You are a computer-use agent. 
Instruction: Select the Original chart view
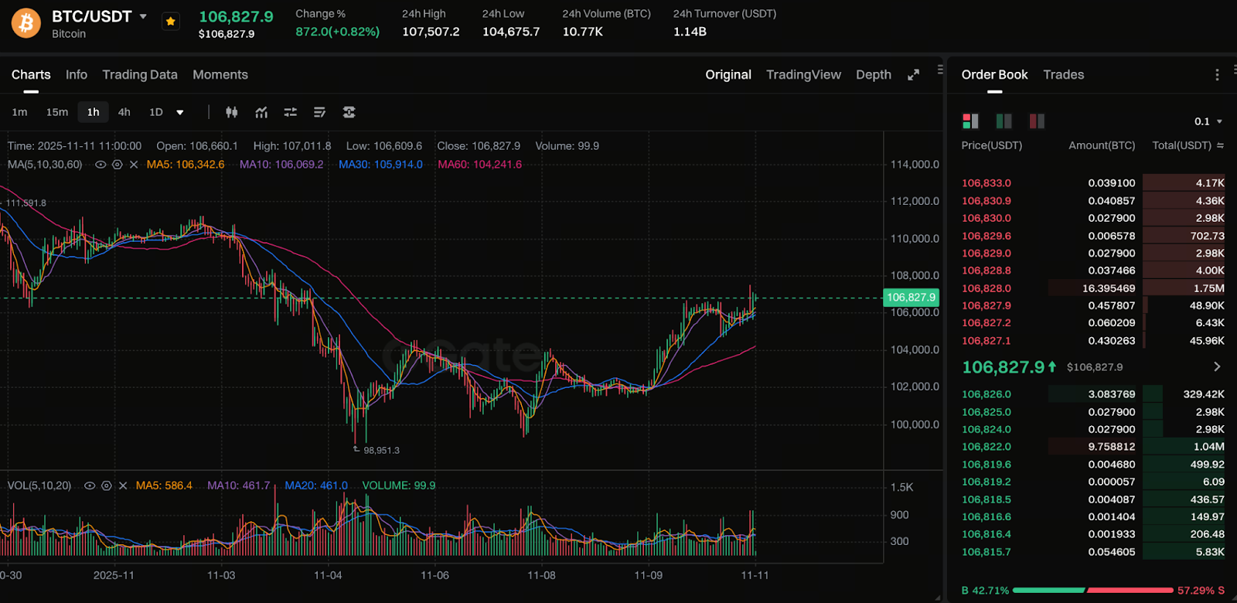[x=728, y=74]
